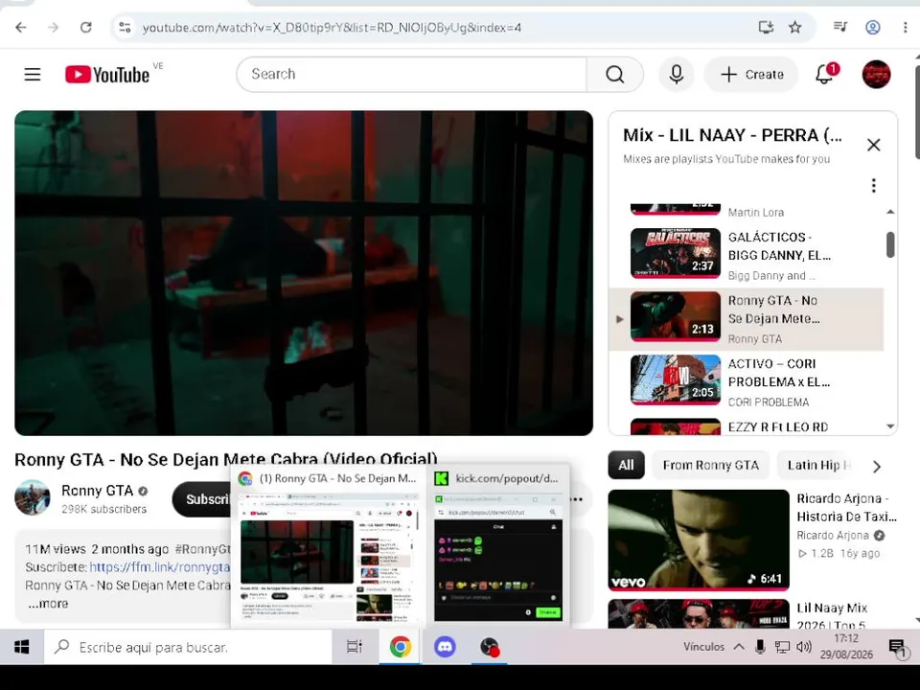This screenshot has width=920, height=690.
Task: Click the install app icon in address bar
Action: pyautogui.click(x=766, y=27)
